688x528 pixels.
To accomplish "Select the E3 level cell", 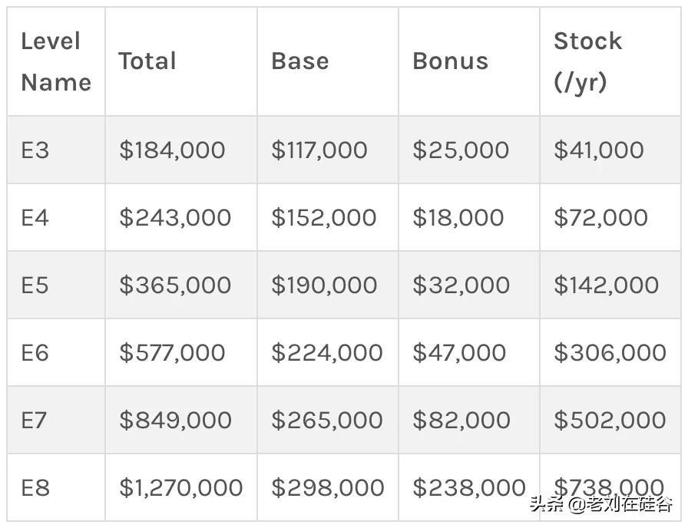I will 56,150.
